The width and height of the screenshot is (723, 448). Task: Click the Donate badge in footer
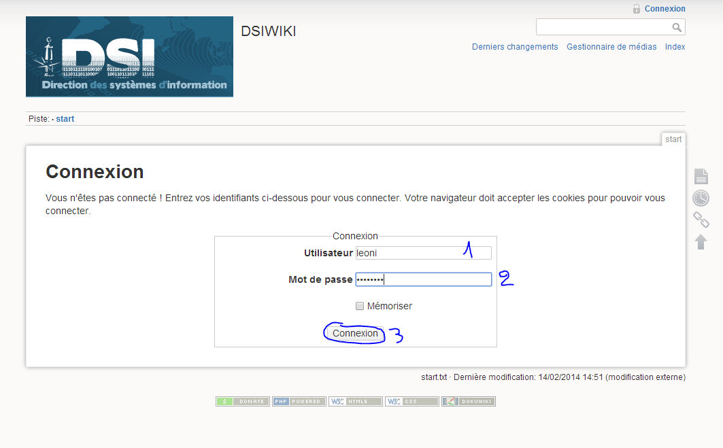coord(243,402)
